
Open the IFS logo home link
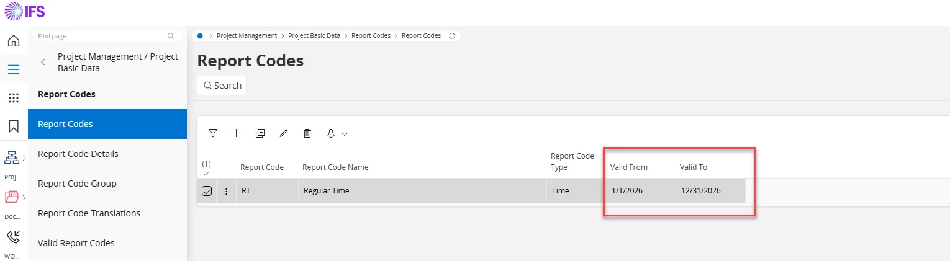[x=25, y=11]
